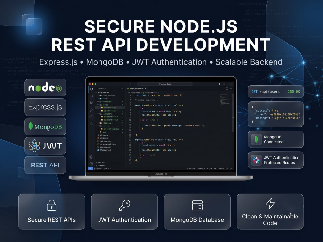Toggle the secondary sidebar layout icon
This screenshot has height=242, width=323.
click(x=227, y=84)
